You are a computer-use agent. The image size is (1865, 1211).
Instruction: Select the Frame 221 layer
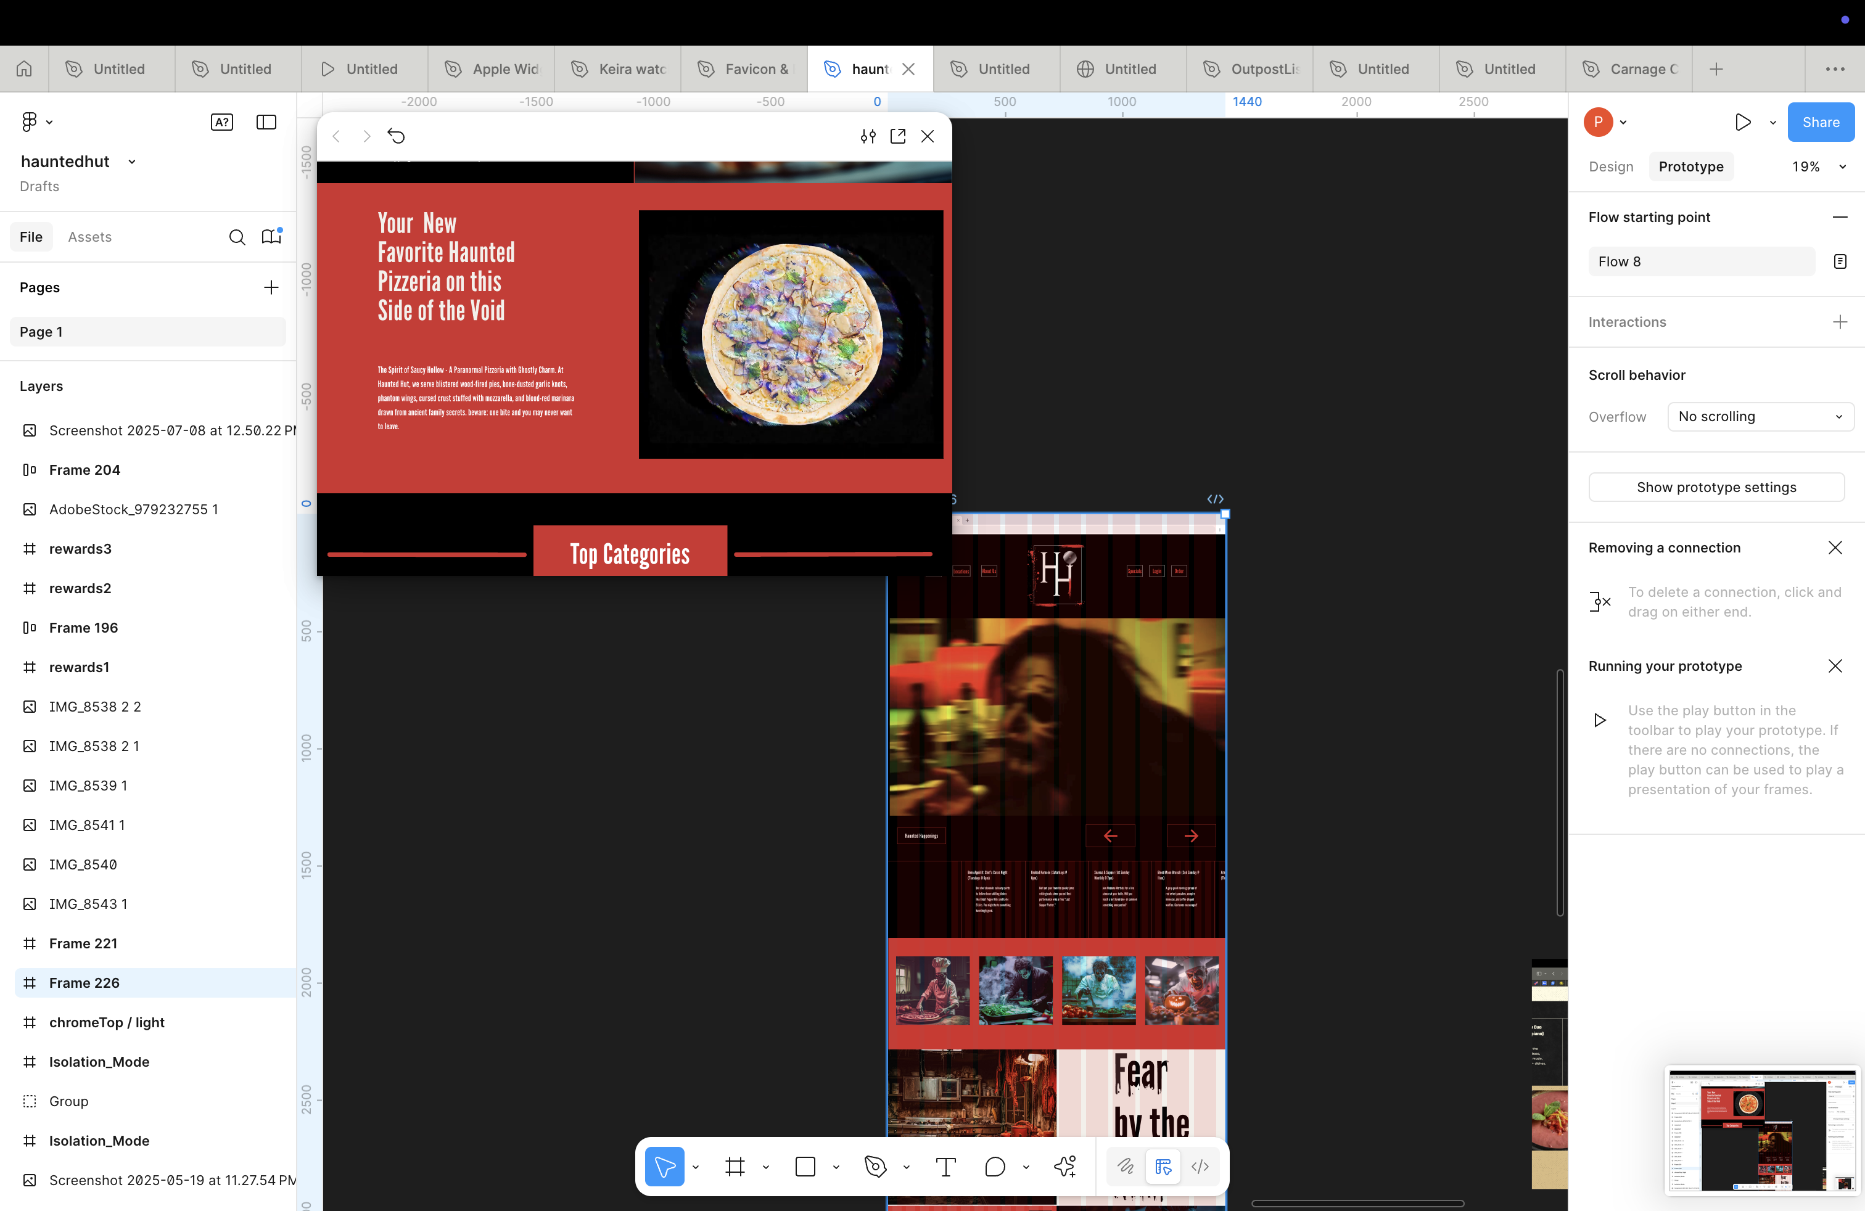[83, 943]
